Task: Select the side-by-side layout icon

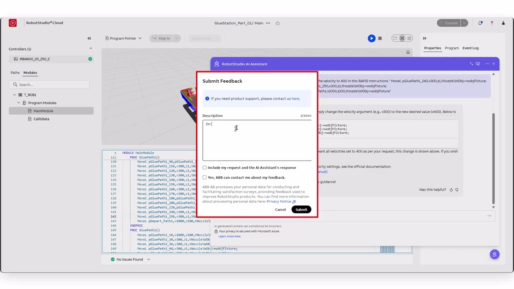Action: 409,38
